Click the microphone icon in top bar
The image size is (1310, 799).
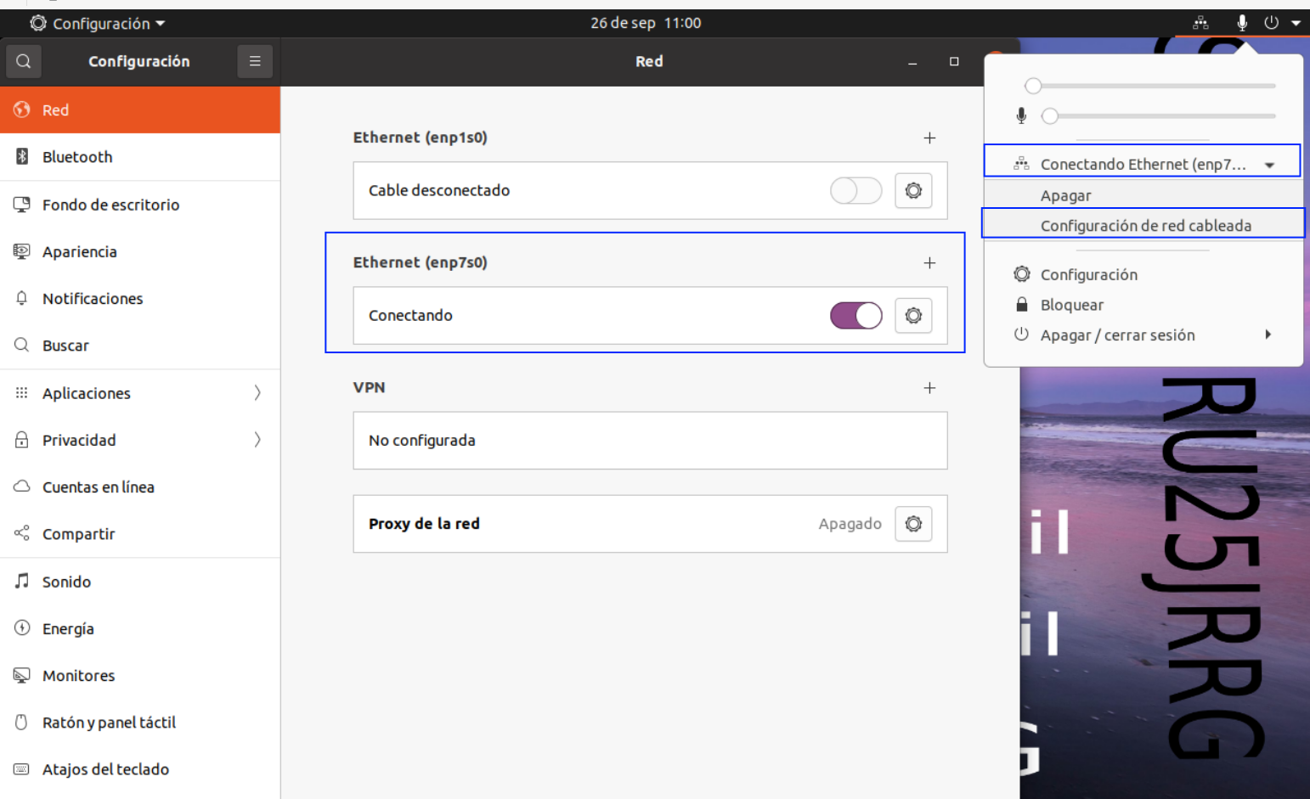click(1242, 23)
